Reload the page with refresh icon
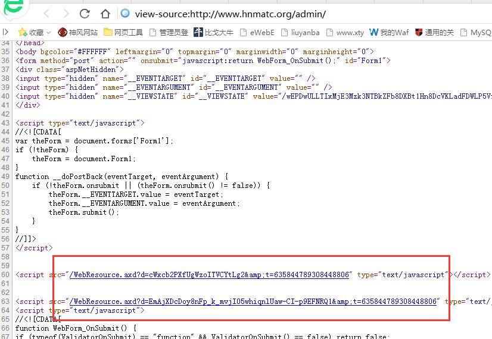 coord(85,14)
